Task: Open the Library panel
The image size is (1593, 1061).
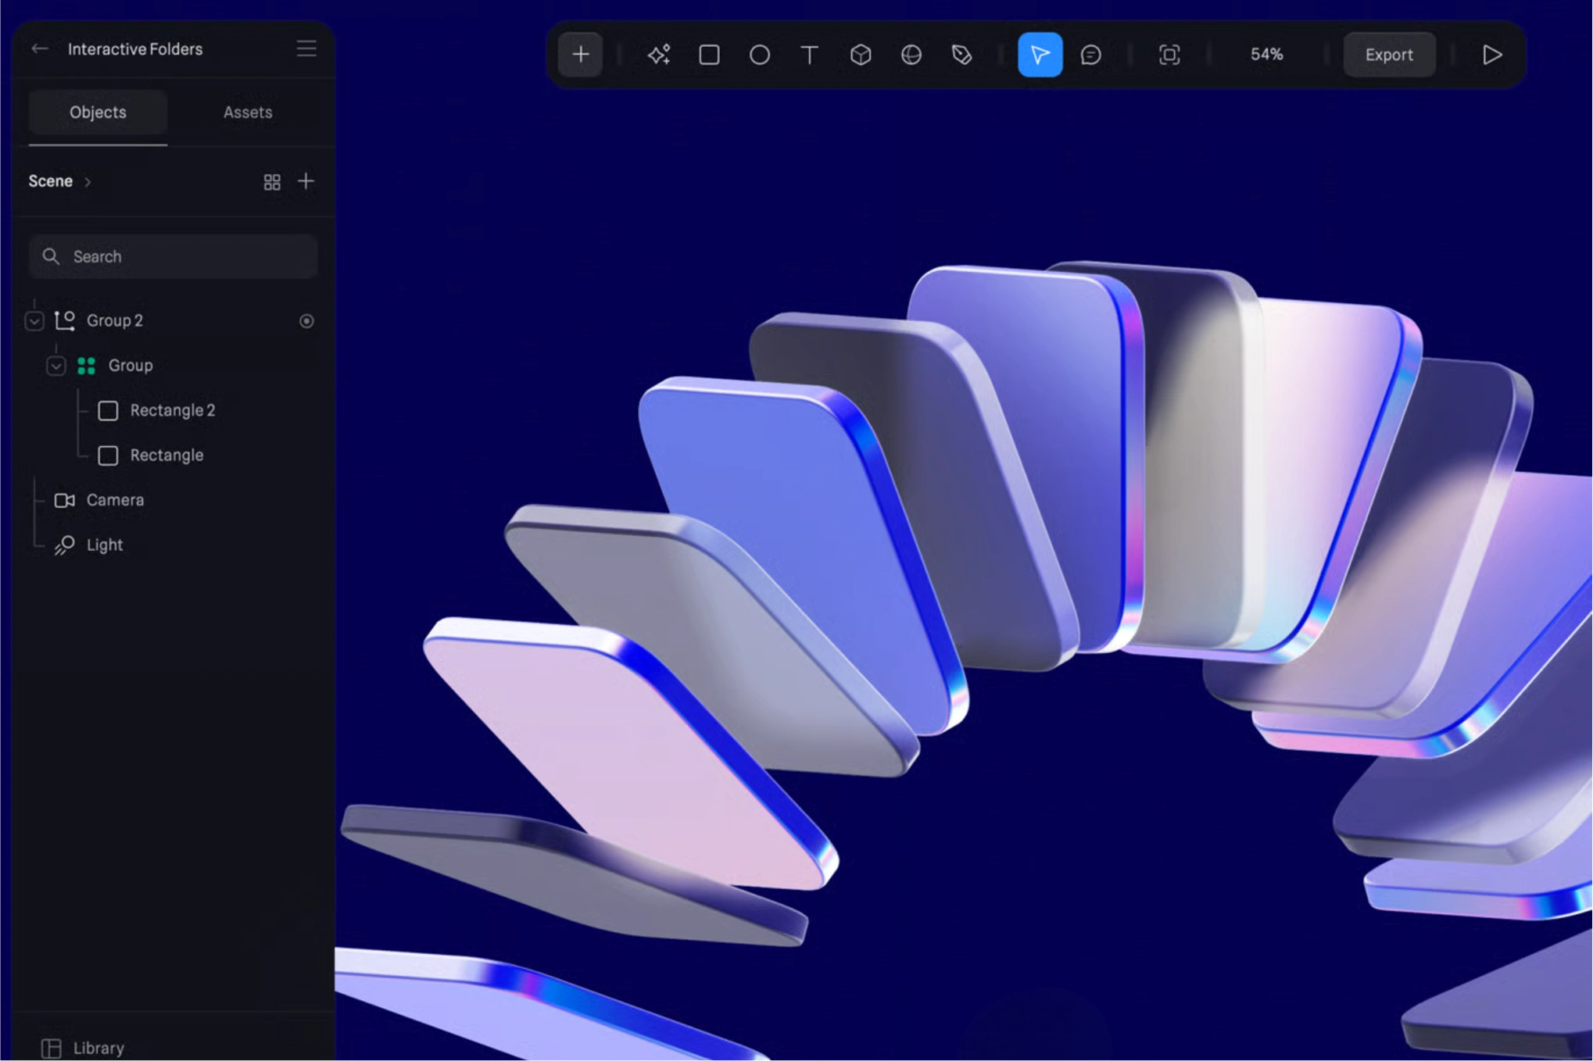Action: 84,1048
